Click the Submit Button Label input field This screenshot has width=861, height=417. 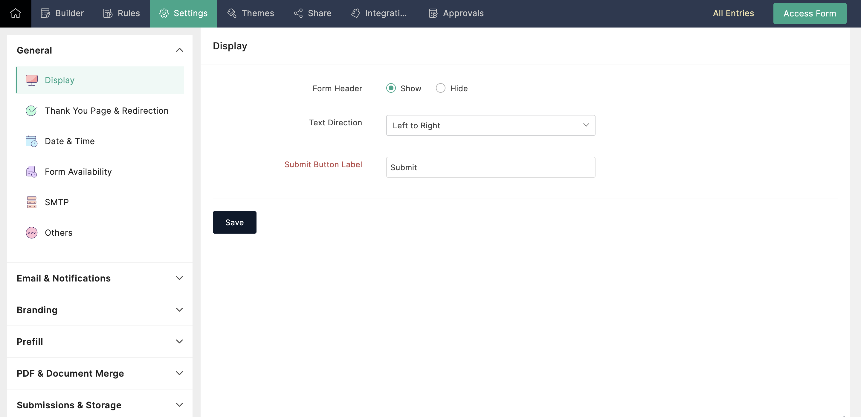pyautogui.click(x=490, y=167)
